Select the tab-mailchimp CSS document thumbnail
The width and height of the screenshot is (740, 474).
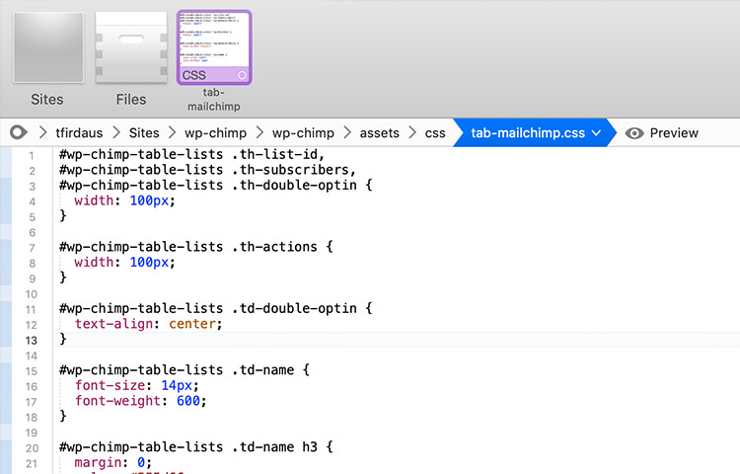coord(214,47)
